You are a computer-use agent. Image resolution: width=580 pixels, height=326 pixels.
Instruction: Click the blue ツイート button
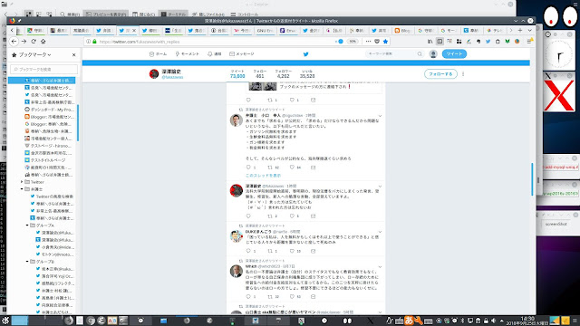tap(454, 54)
